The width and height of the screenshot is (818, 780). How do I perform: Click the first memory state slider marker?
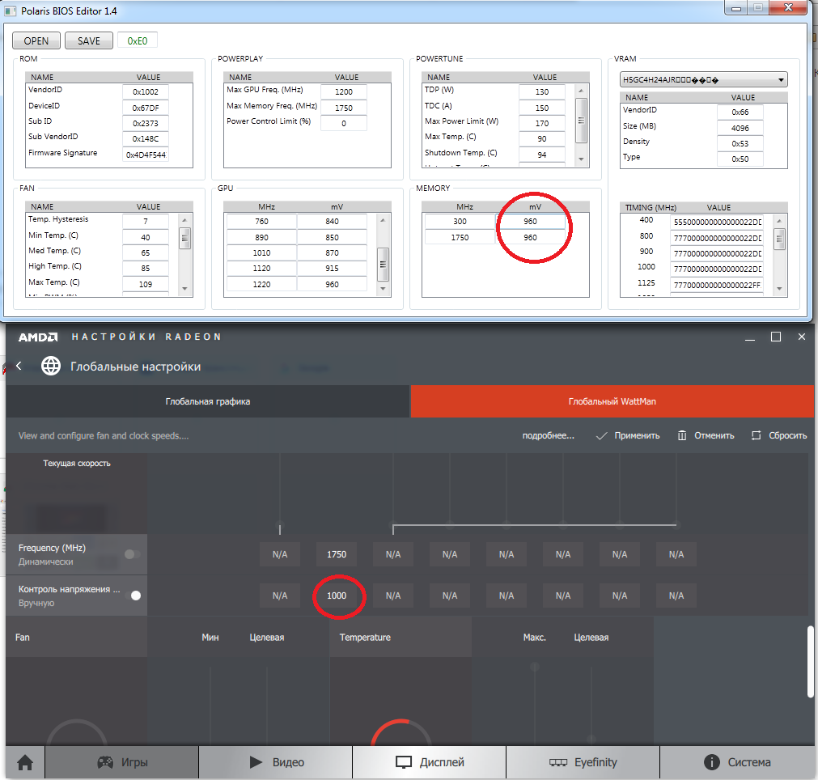[280, 525]
